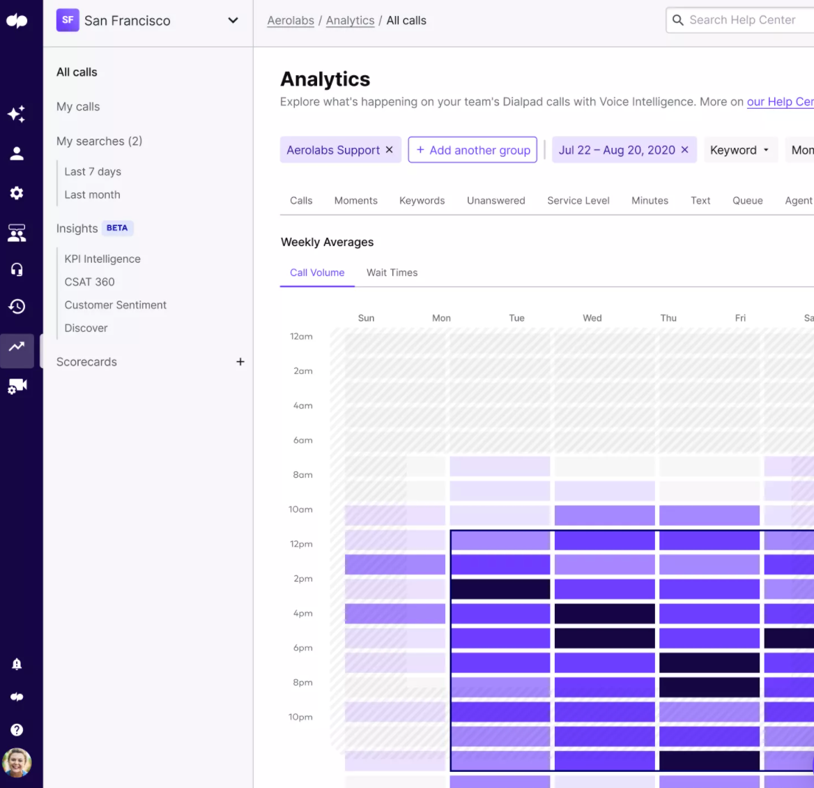
Task: Open the Insights BETA section
Action: tap(95, 229)
